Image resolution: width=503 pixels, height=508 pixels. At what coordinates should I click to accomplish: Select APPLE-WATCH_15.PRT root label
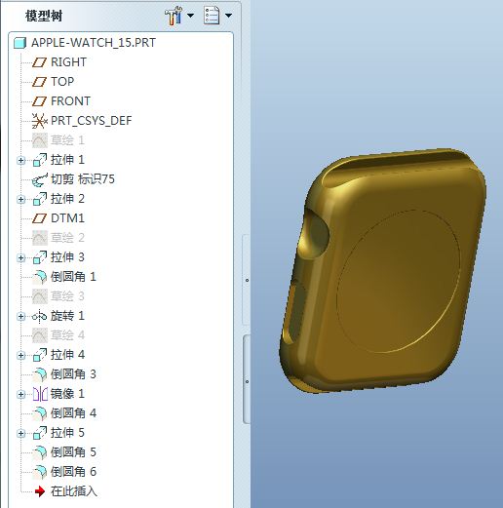point(94,43)
